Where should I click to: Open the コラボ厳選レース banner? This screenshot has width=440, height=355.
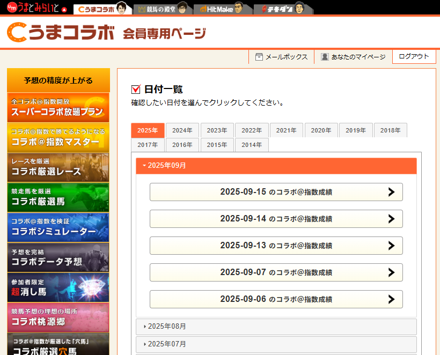pos(58,167)
